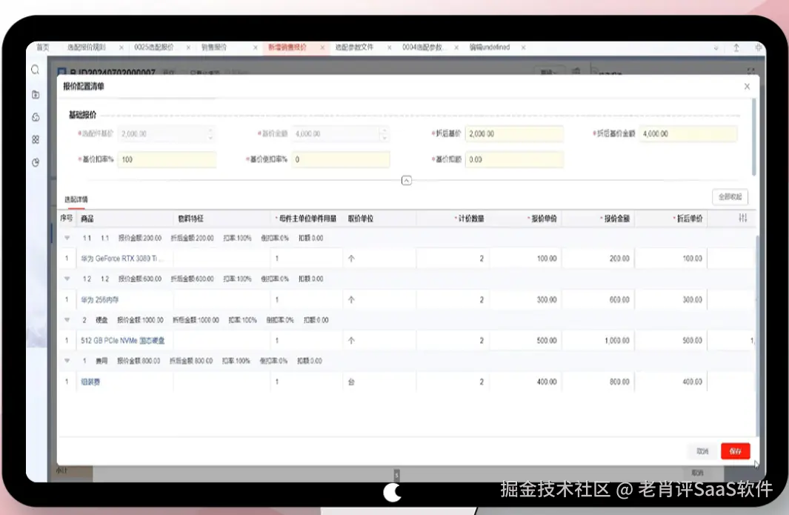The height and width of the screenshot is (515, 789).
Task: Click the 基价倒扣率% input field
Action: 341,159
